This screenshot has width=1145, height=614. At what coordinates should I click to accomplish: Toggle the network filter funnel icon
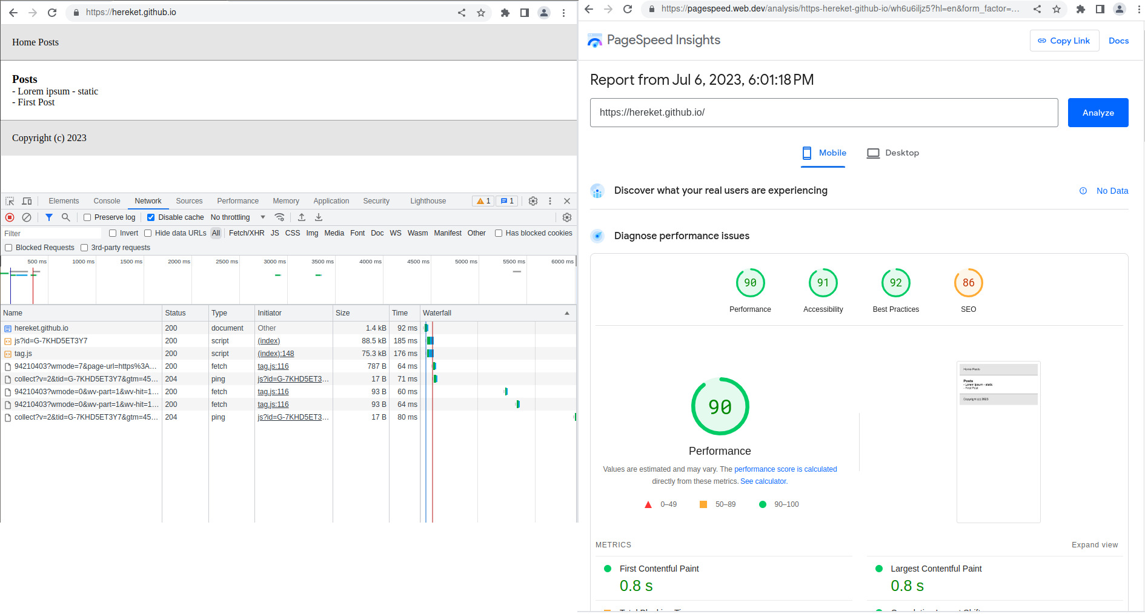49,217
